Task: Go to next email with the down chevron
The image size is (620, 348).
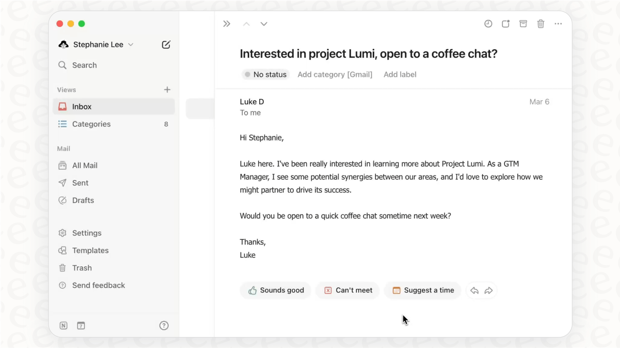Action: [x=264, y=24]
